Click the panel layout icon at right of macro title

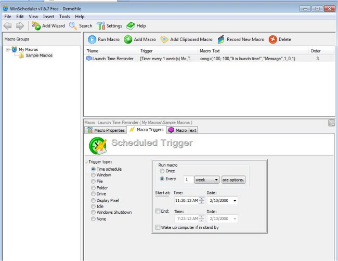[331, 123]
